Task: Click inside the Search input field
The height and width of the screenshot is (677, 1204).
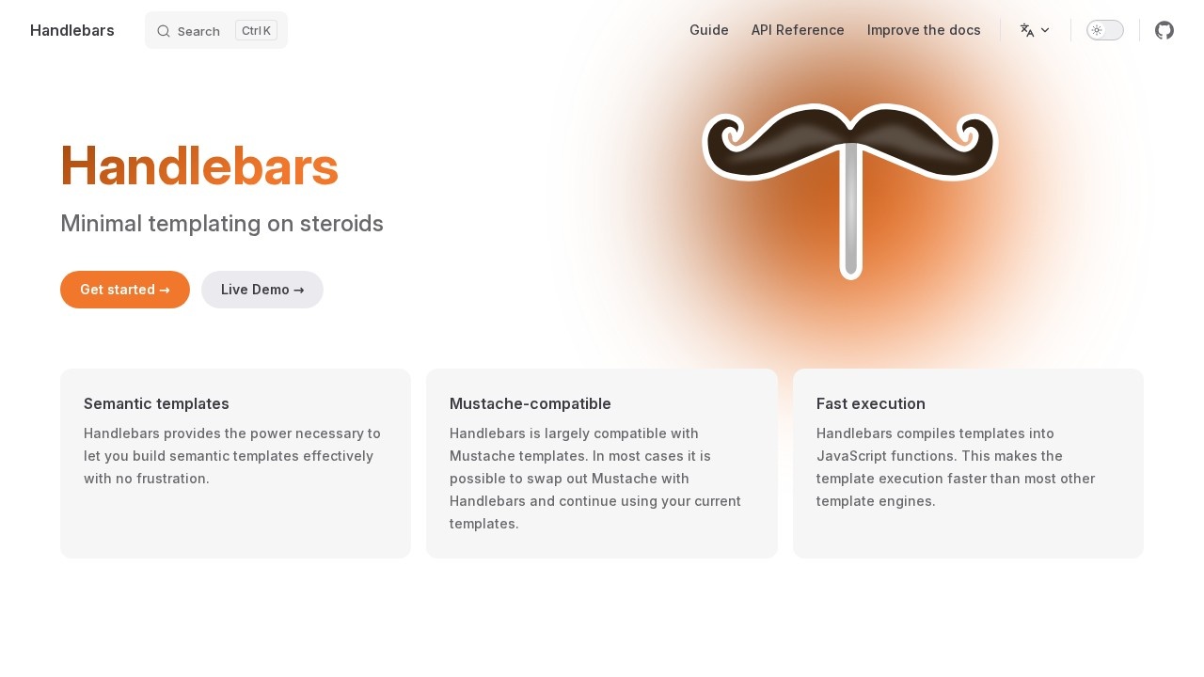Action: pyautogui.click(x=198, y=31)
